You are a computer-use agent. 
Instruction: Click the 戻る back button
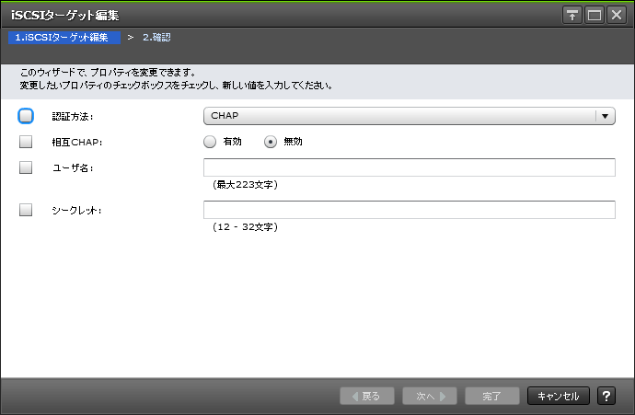click(367, 396)
